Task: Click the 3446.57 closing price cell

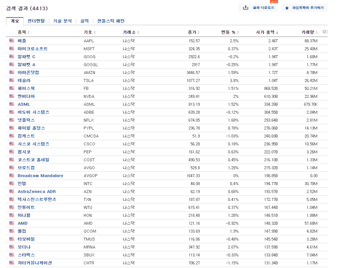Action: click(x=193, y=72)
